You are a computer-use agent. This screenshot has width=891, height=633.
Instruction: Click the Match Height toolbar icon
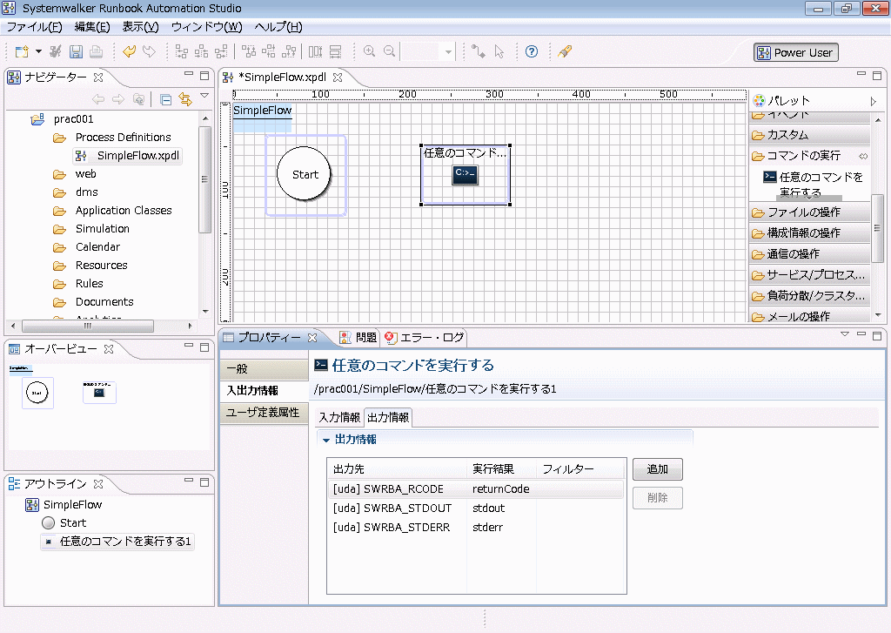pyautogui.click(x=335, y=51)
